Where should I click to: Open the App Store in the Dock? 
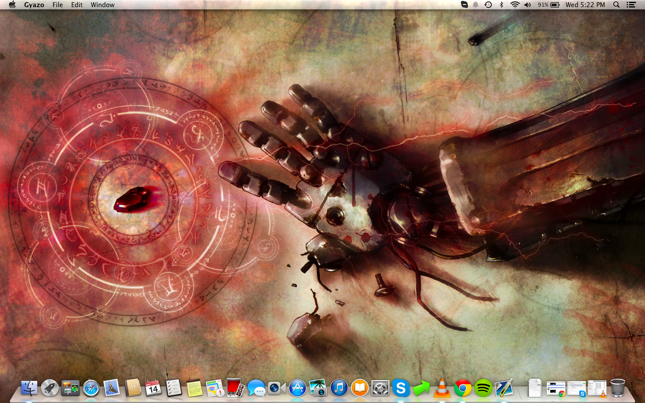297,388
